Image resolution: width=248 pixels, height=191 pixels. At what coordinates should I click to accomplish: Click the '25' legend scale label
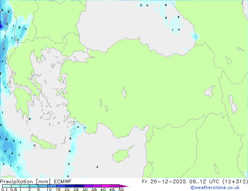click(76, 189)
